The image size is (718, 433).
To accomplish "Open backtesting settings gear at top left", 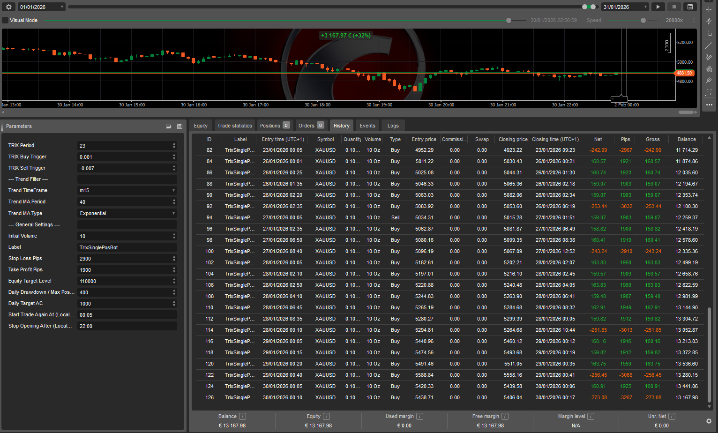I will 8,7.
